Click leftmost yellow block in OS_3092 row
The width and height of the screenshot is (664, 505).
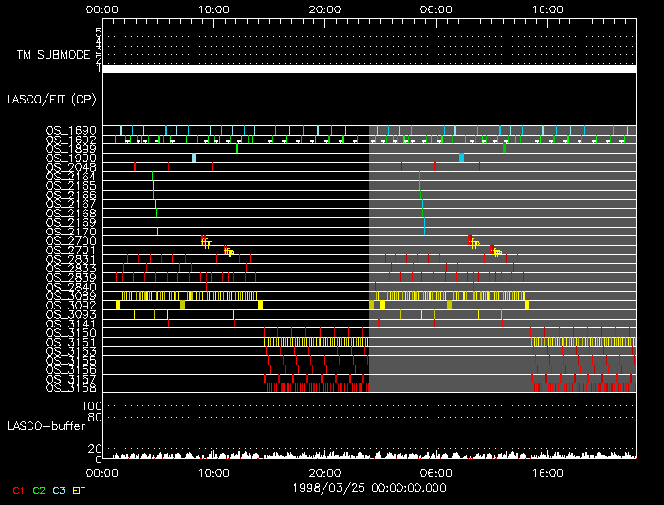coord(118,305)
